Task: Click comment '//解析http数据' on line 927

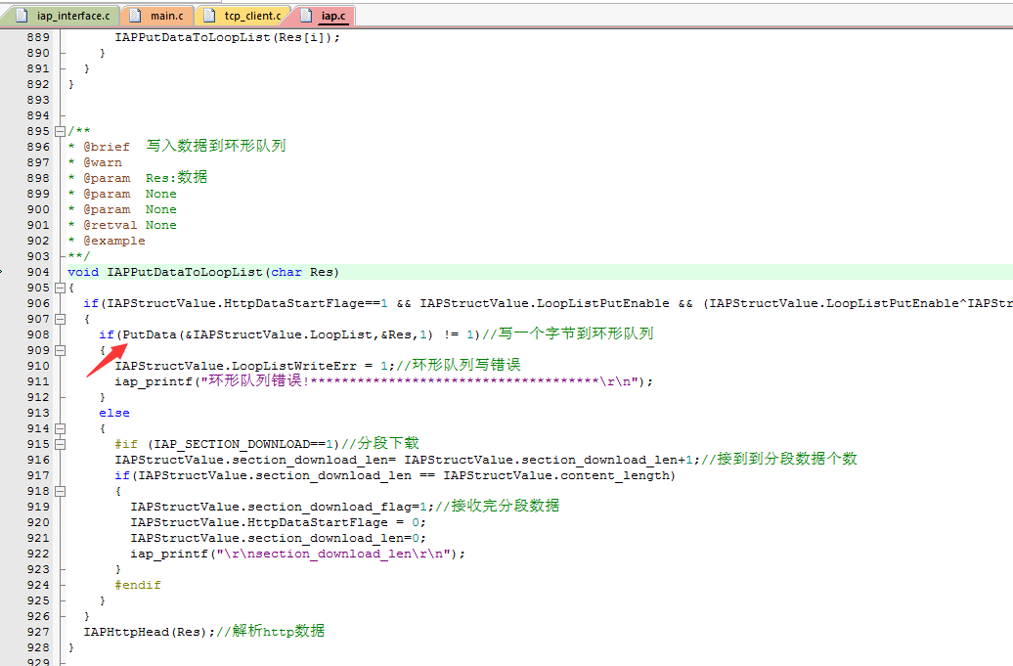Action: [271, 631]
